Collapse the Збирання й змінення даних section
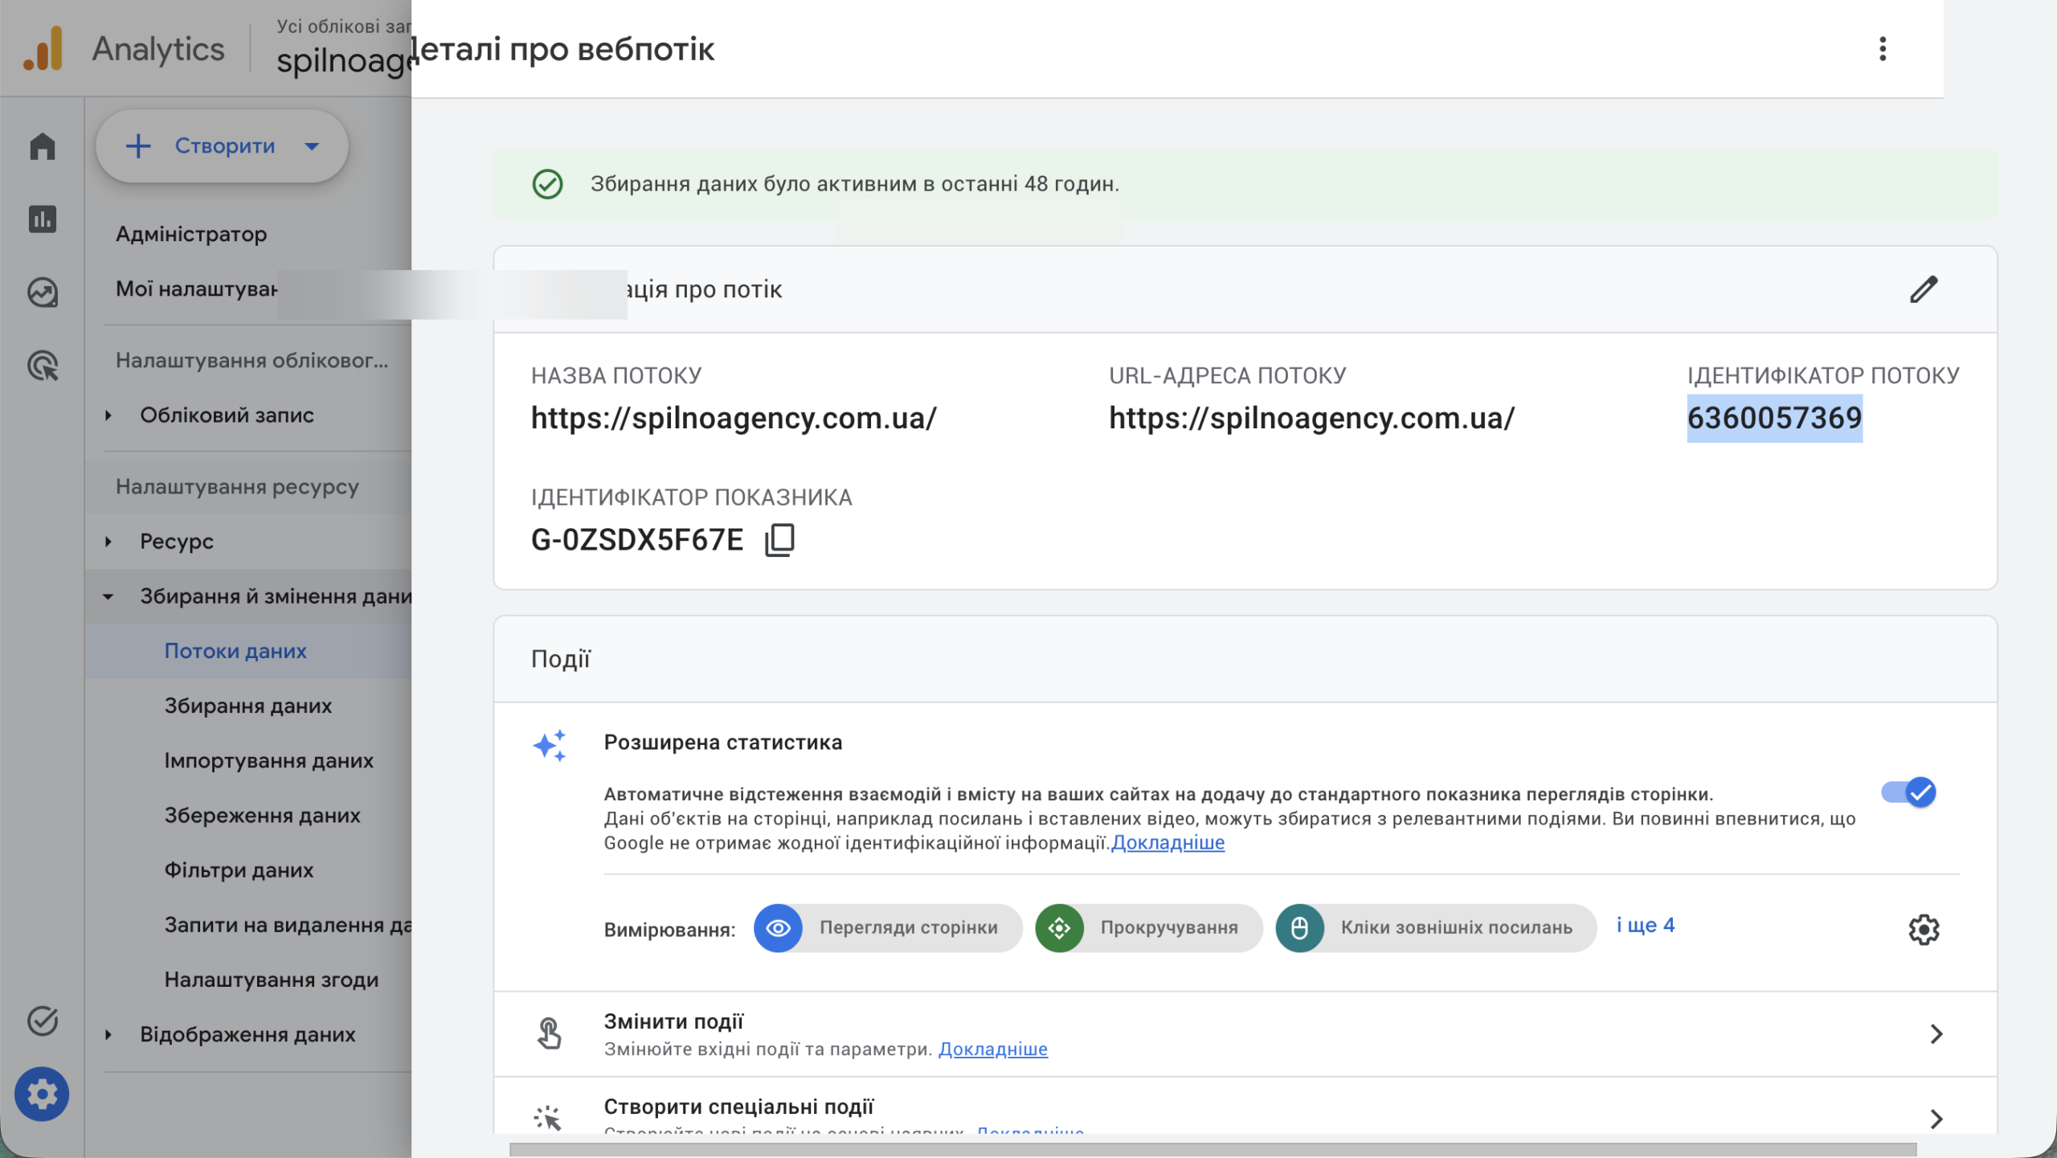The width and height of the screenshot is (2057, 1158). [x=108, y=596]
